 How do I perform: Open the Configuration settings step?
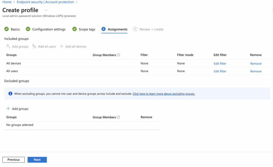[49, 29]
